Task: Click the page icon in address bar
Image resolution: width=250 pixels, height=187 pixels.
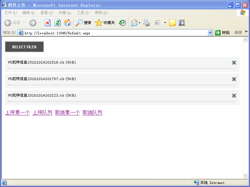Action: (21, 33)
